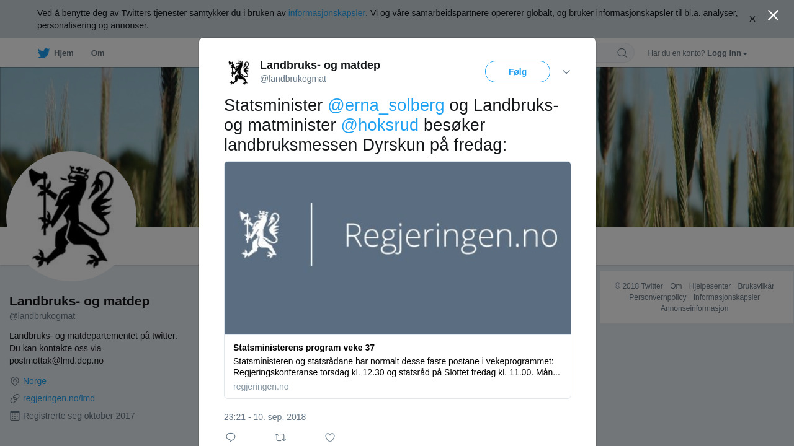
Task: Open the Om menu item
Action: [97, 53]
